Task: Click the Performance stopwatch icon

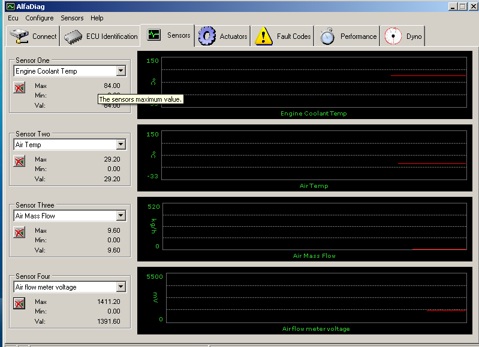Action: tap(327, 36)
